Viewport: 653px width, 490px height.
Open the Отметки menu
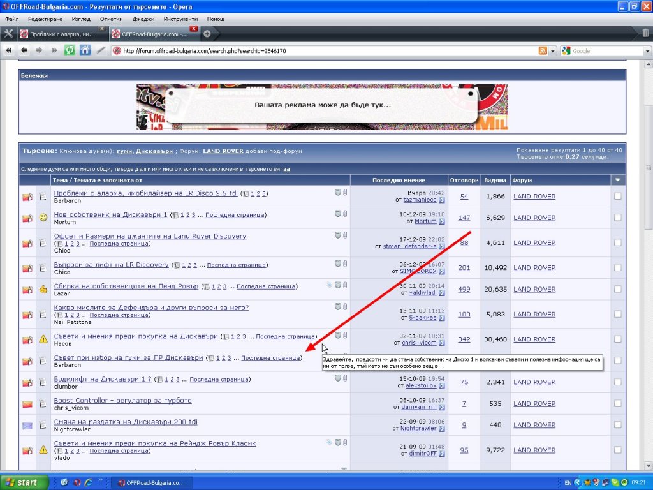click(x=111, y=19)
